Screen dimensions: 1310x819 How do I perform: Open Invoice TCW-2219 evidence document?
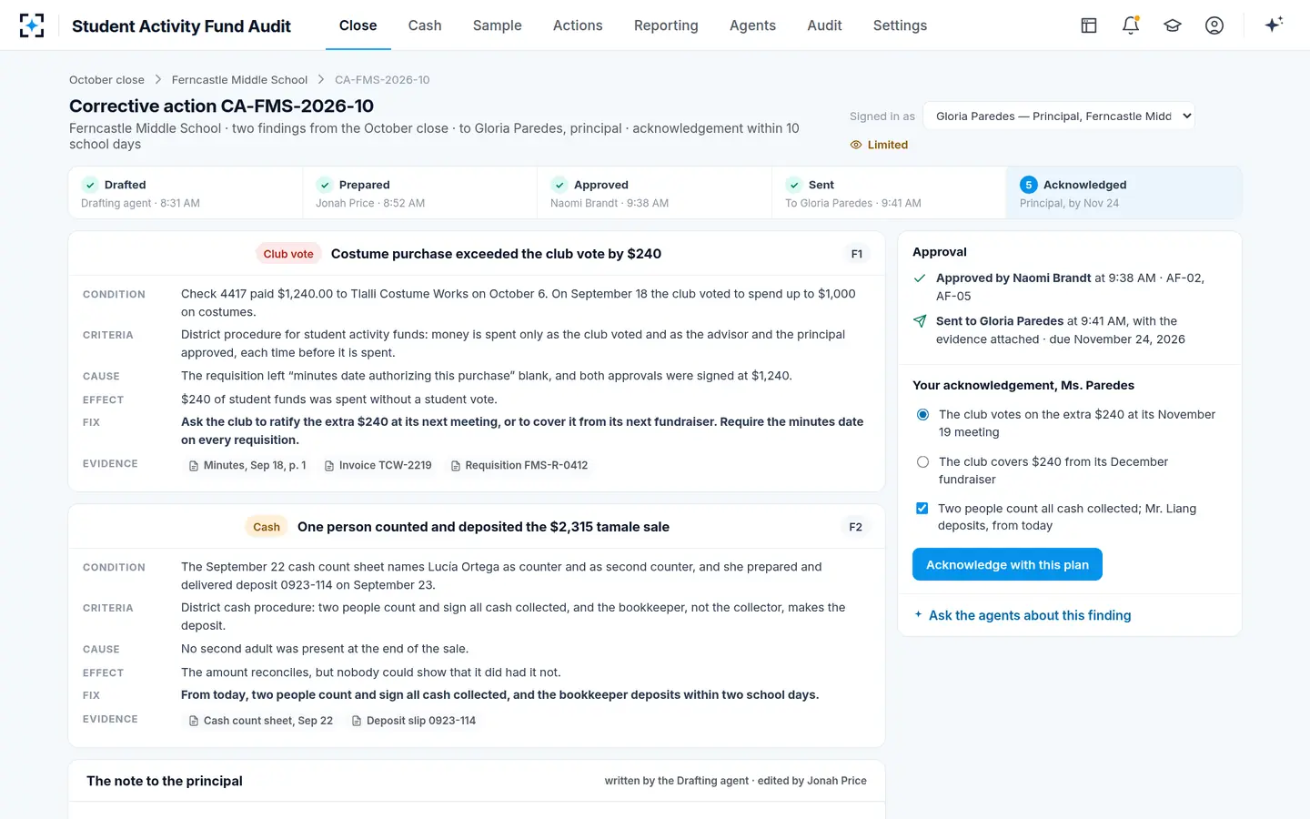pyautogui.click(x=378, y=465)
